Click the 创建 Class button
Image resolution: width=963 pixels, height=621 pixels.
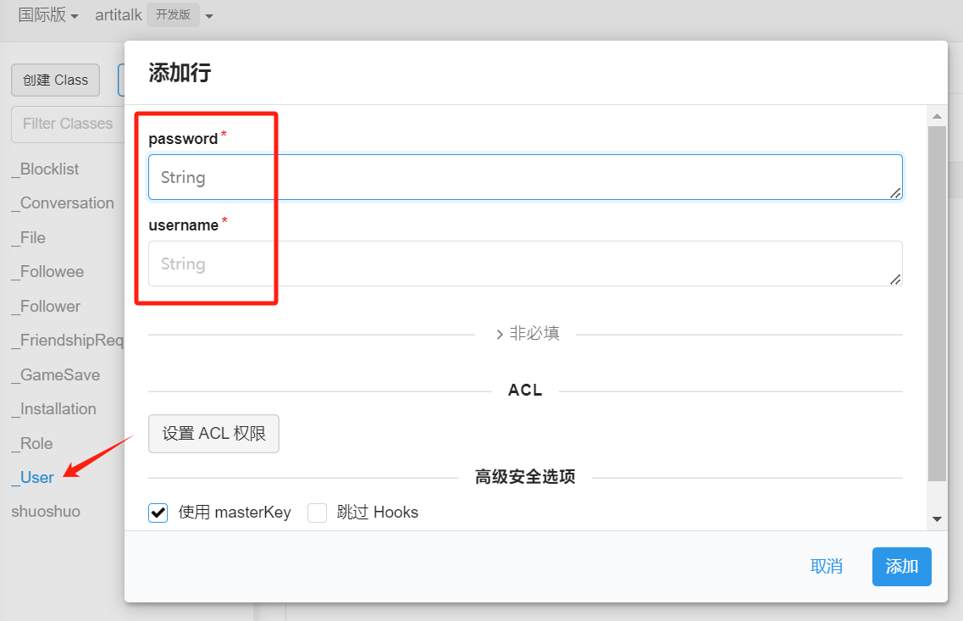click(55, 80)
